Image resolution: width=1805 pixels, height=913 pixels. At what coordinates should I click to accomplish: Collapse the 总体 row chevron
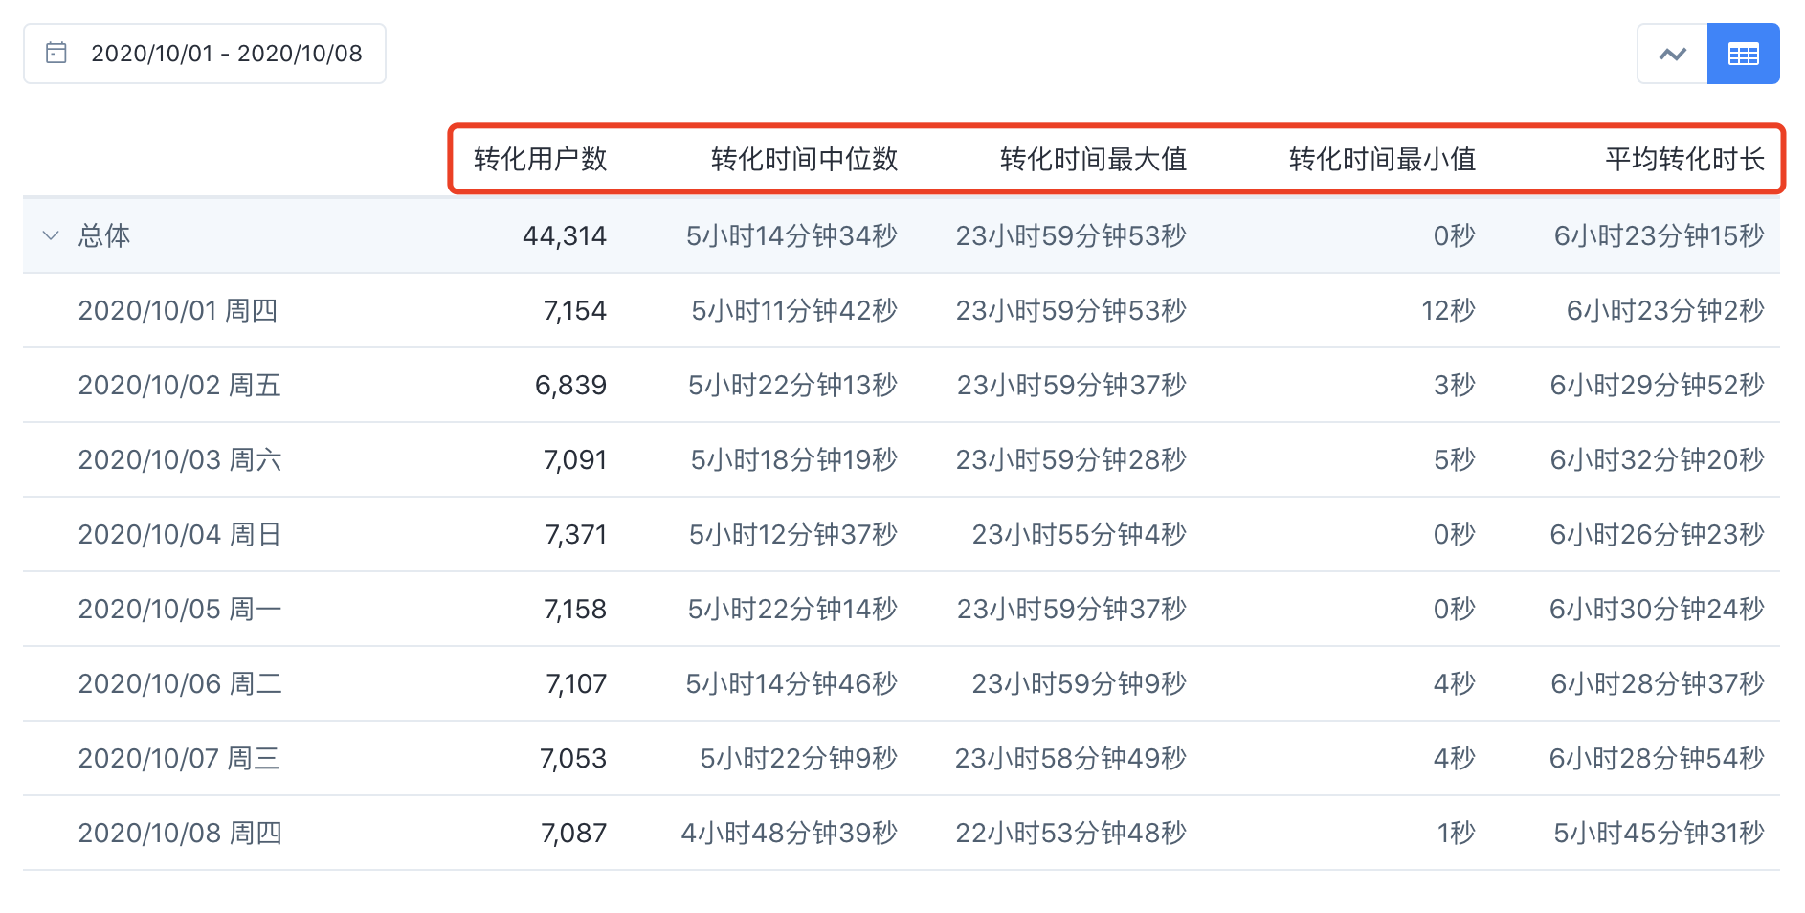tap(51, 235)
